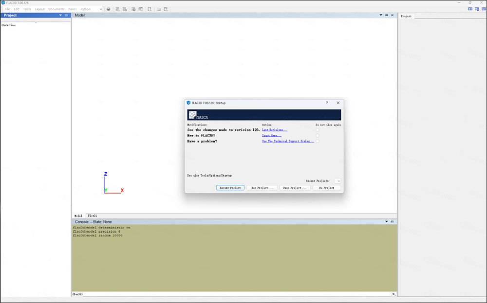Click the fourth toolbar icon before second separator

[x=133, y=9]
